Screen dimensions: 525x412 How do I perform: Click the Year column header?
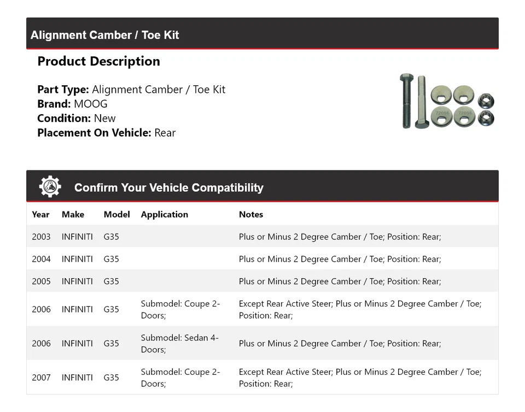pyautogui.click(x=40, y=214)
